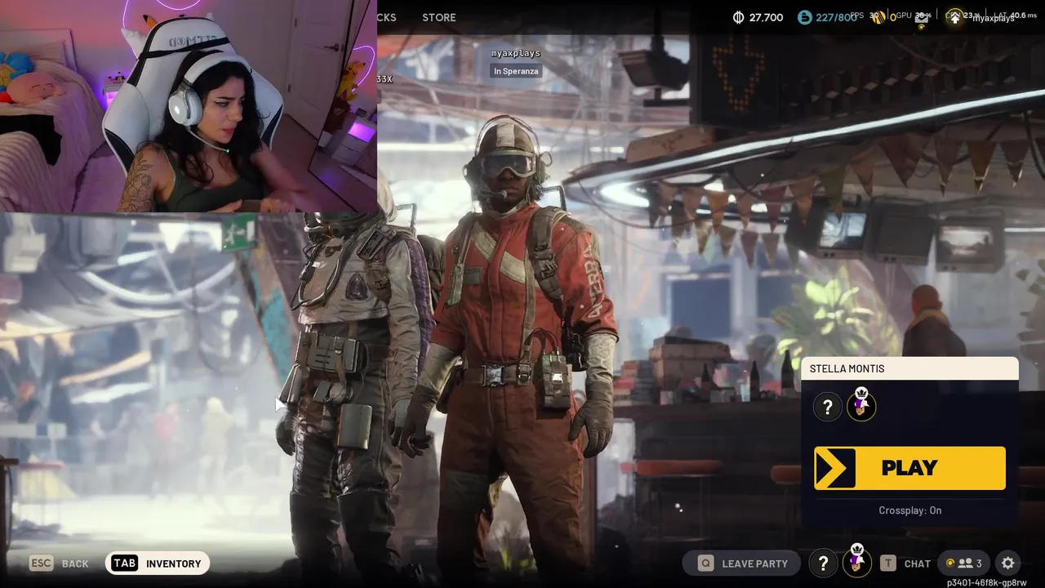
Task: Click the yellow striped raider token icon
Action: [878, 18]
